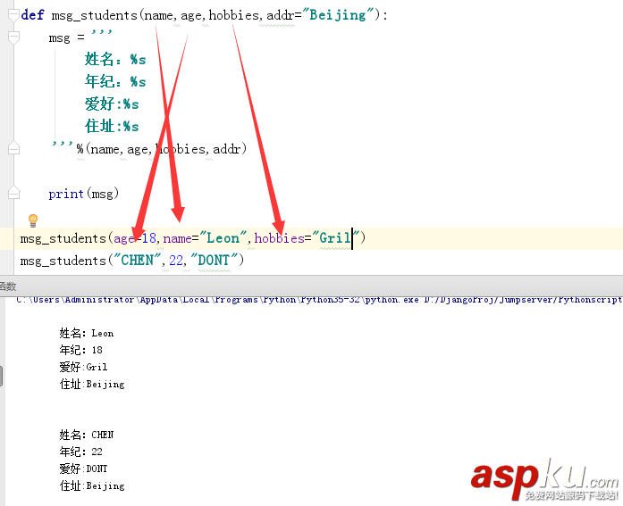Click the 姓名: %s template line
The image size is (623, 506).
pyautogui.click(x=115, y=60)
